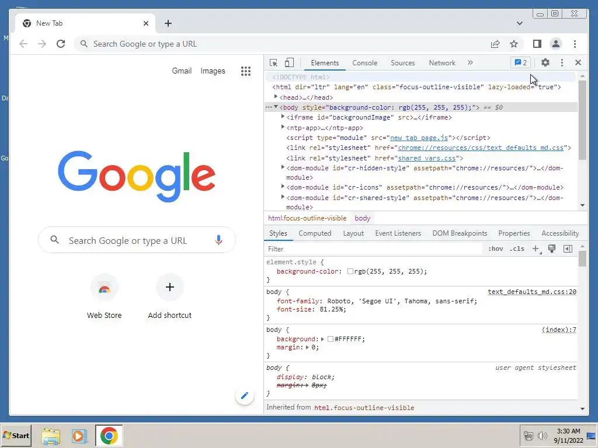
Task: Expand the background shorthand property triangle
Action: pyautogui.click(x=322, y=339)
